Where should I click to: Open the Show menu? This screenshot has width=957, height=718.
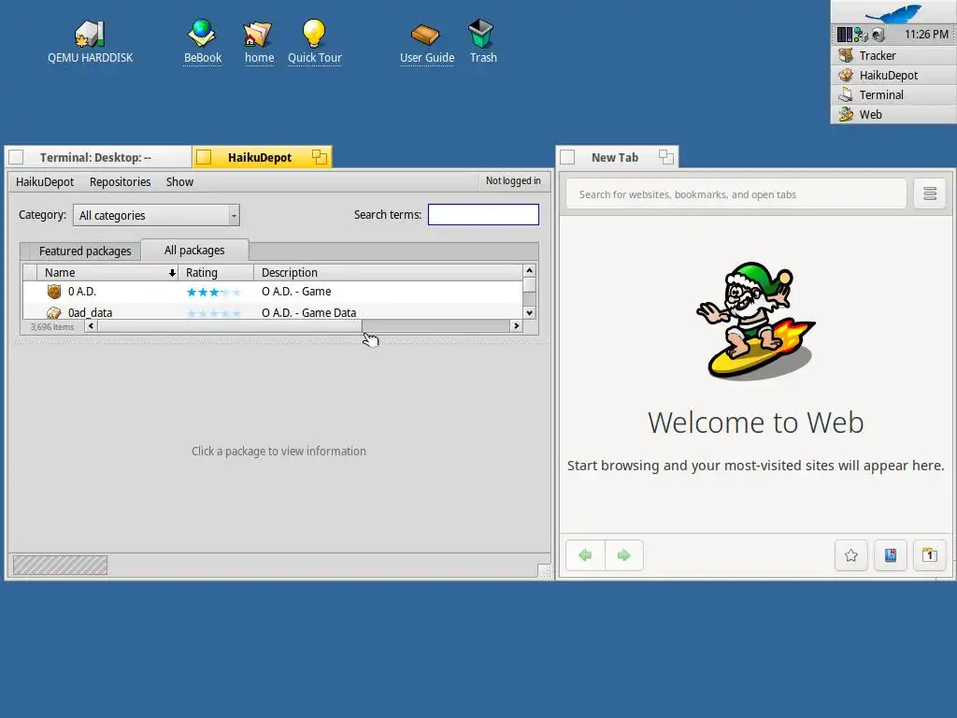coord(179,182)
